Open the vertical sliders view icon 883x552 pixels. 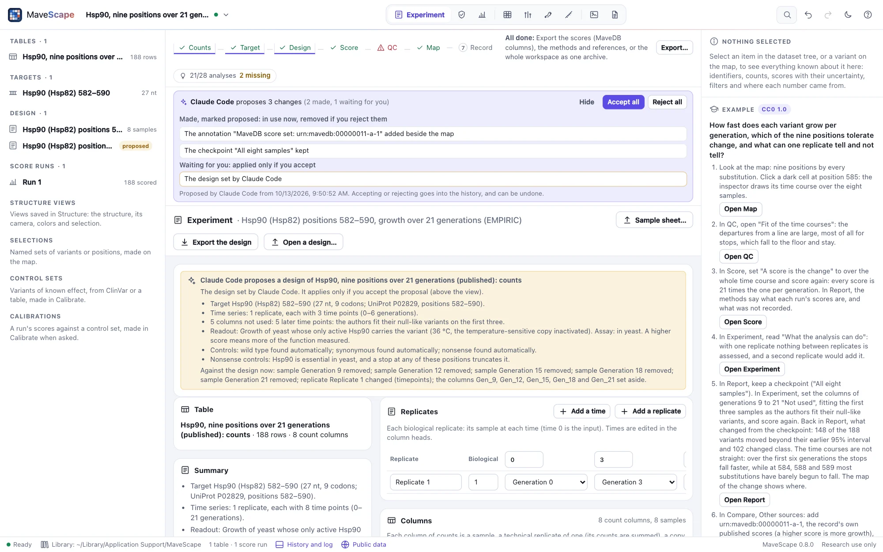[528, 15]
